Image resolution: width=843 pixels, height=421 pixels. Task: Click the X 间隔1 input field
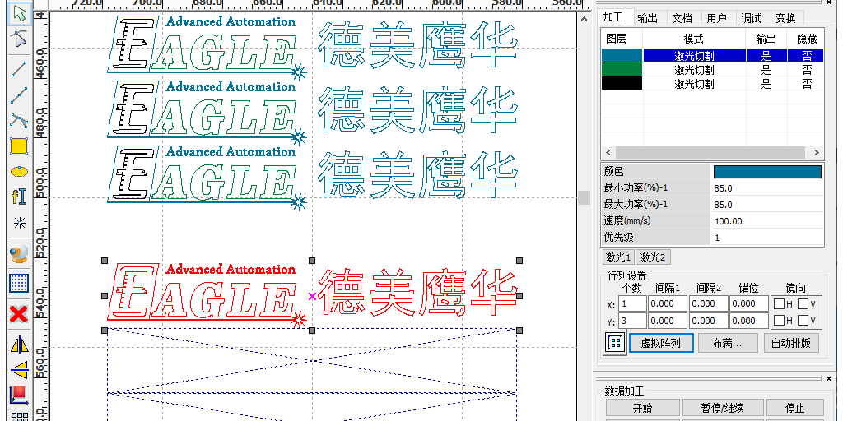pos(667,304)
